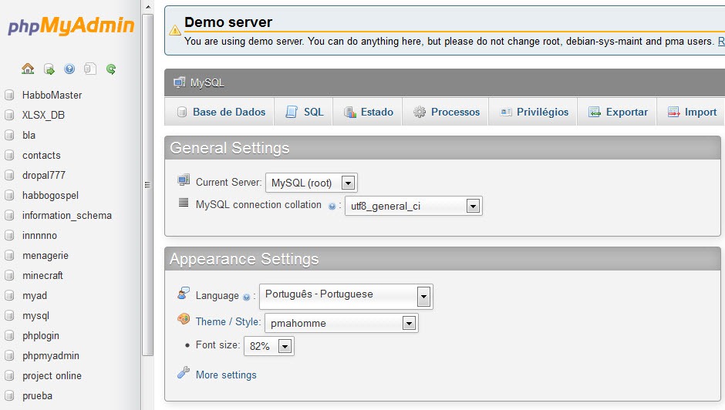Click the mysql database icon
This screenshot has height=410, width=725.
[x=9, y=316]
